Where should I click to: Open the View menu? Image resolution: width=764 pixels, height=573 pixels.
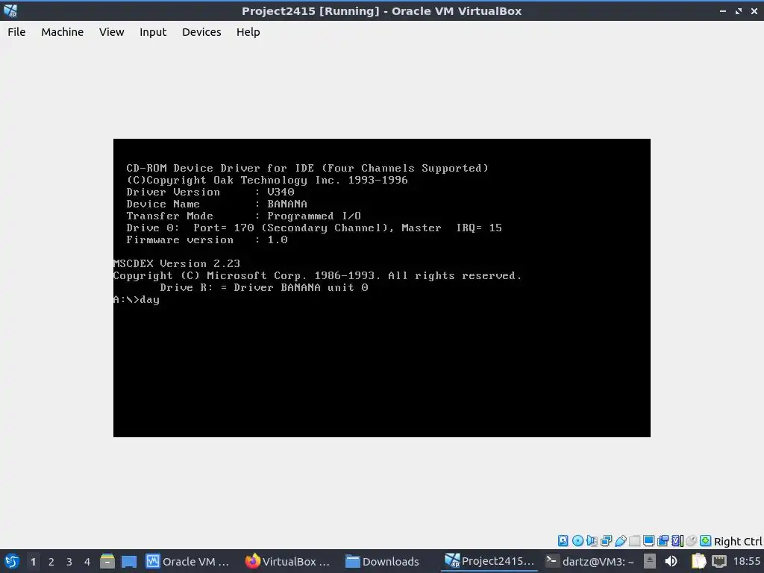112,32
